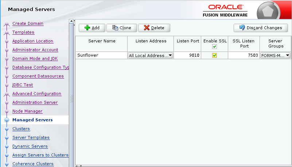
Task: Uncheck Enable SSL for Sunflower server
Action: click(x=215, y=55)
